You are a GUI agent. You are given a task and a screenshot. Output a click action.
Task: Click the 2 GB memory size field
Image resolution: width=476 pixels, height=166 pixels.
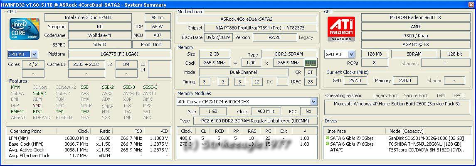(215, 54)
